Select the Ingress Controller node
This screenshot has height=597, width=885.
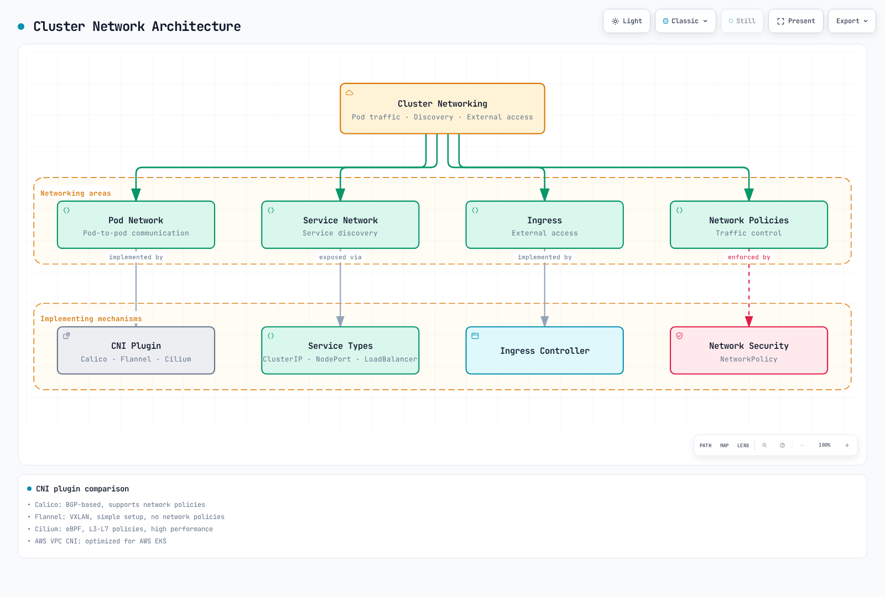pyautogui.click(x=545, y=350)
